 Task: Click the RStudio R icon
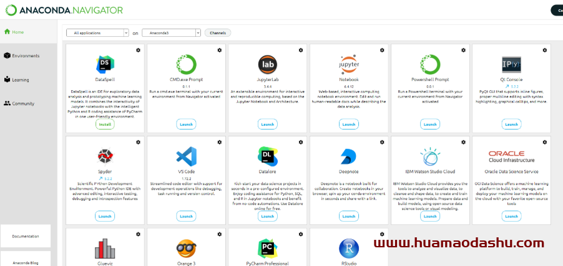coord(349,249)
